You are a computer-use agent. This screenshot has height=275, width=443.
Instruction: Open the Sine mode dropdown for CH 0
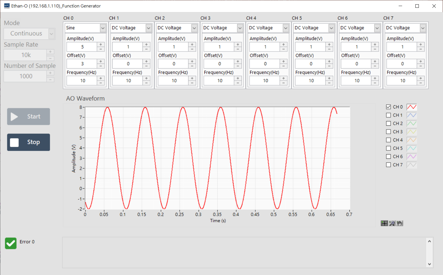(102, 28)
